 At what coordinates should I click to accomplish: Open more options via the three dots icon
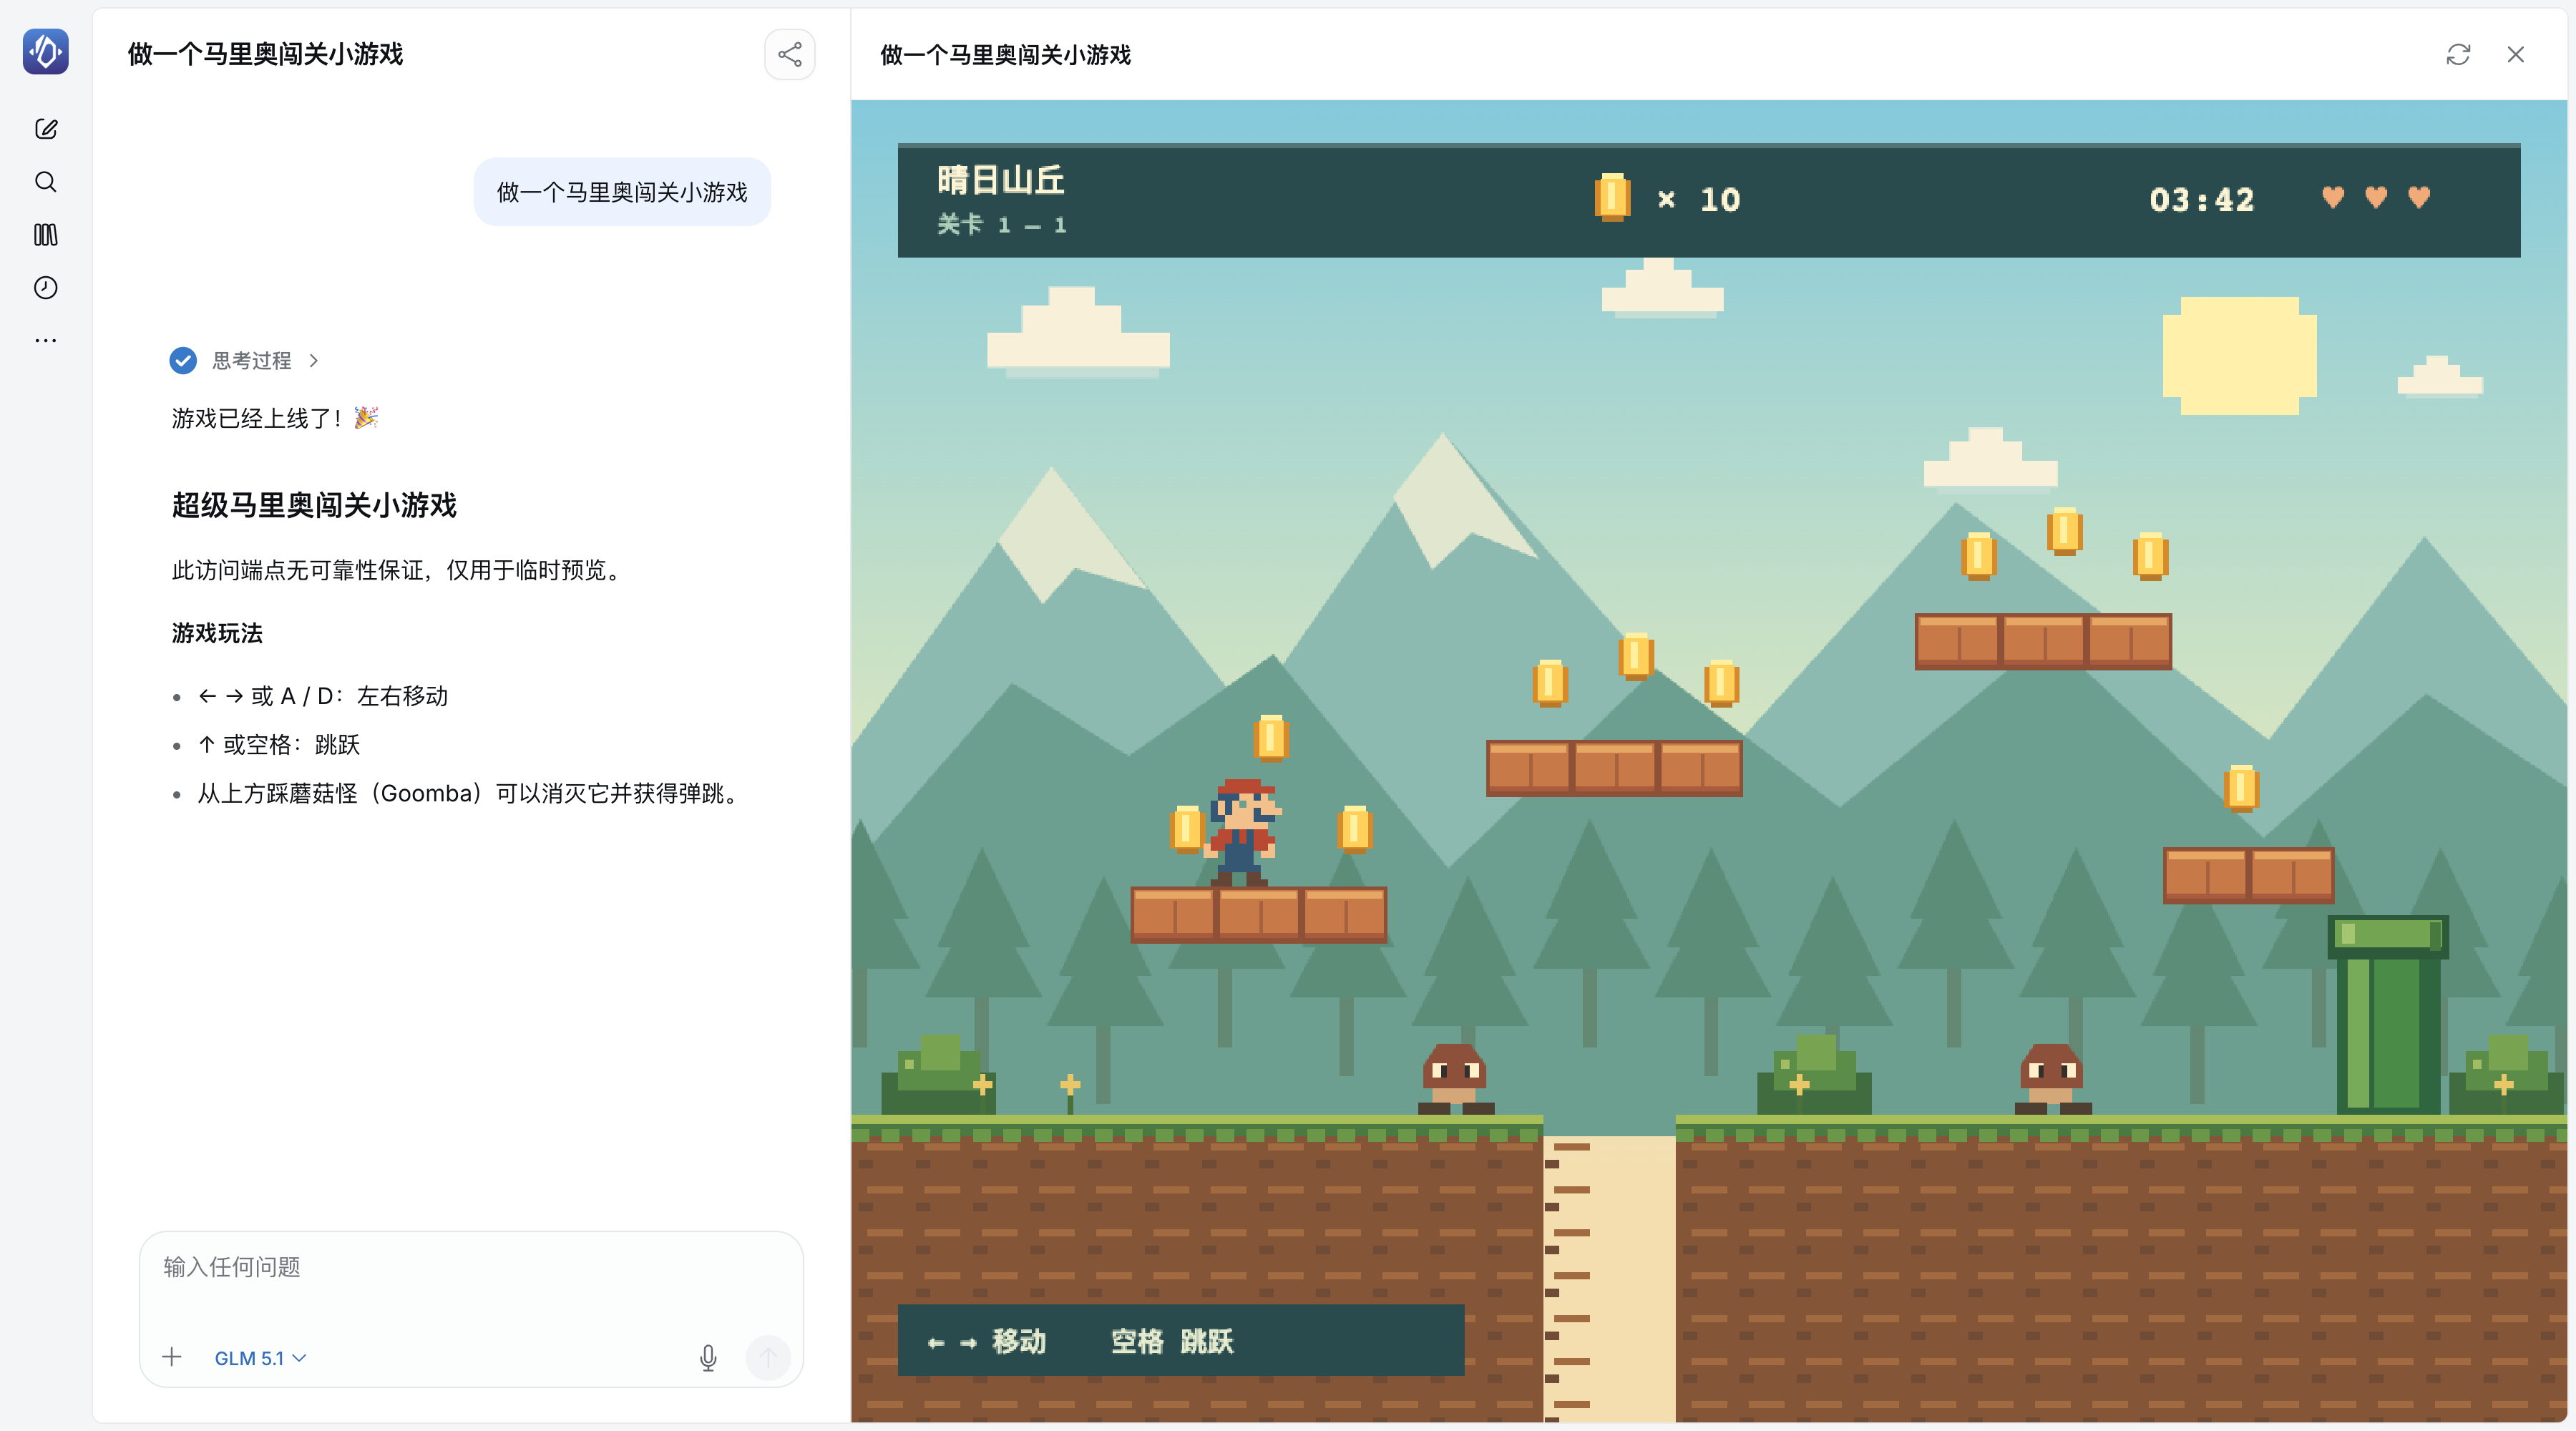coord(46,340)
